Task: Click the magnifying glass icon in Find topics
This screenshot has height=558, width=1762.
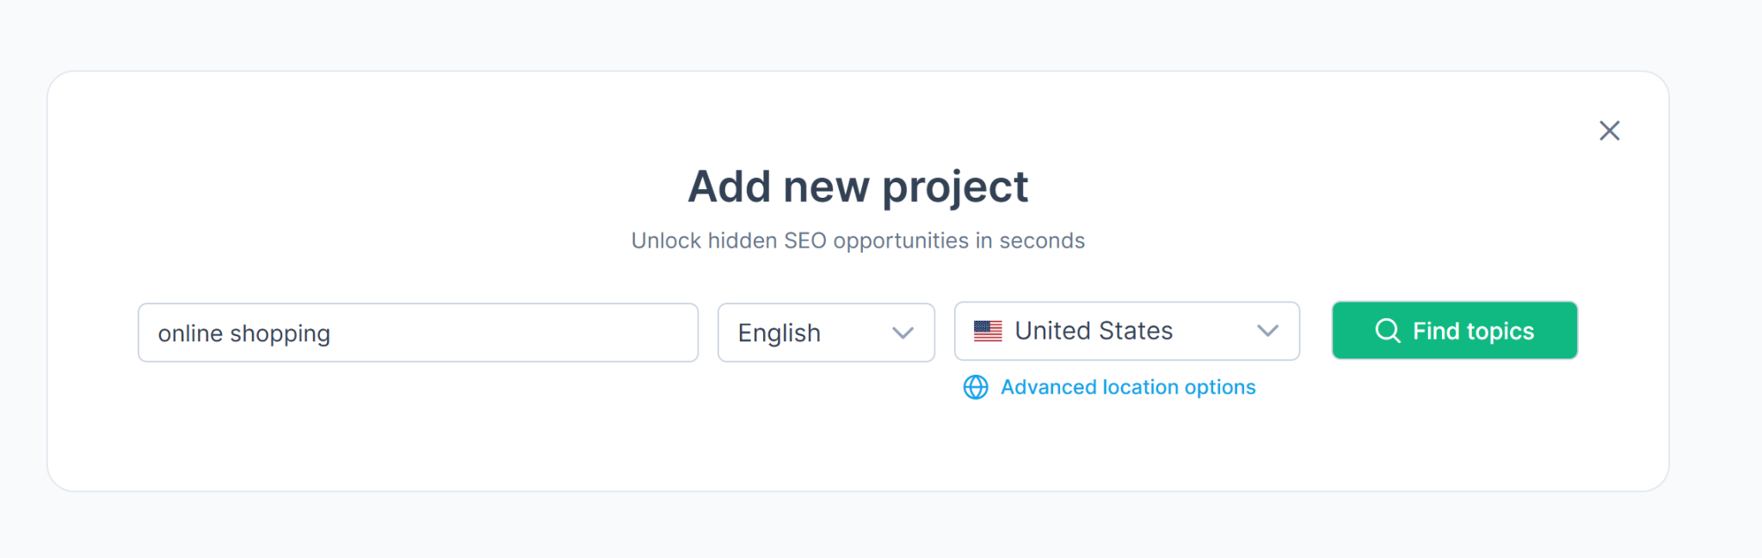Action: (1387, 331)
